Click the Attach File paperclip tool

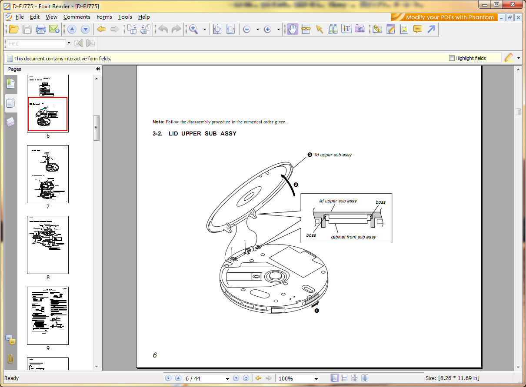pyautogui.click(x=377, y=29)
